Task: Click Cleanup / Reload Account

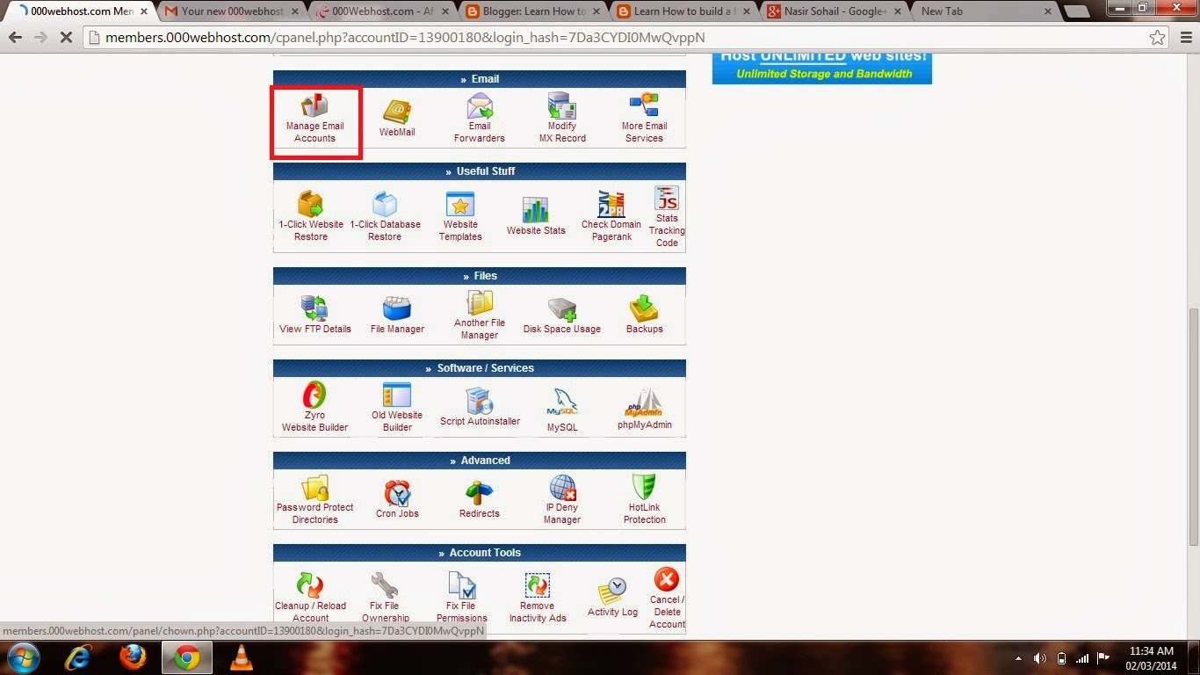Action: [x=310, y=597]
